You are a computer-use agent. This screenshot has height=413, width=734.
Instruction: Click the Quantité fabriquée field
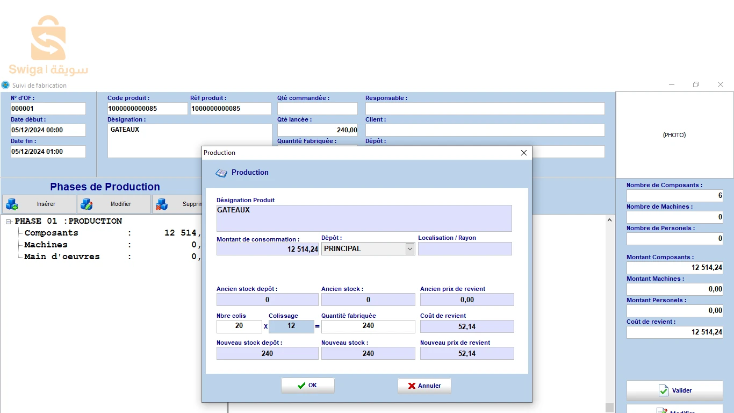(368, 326)
